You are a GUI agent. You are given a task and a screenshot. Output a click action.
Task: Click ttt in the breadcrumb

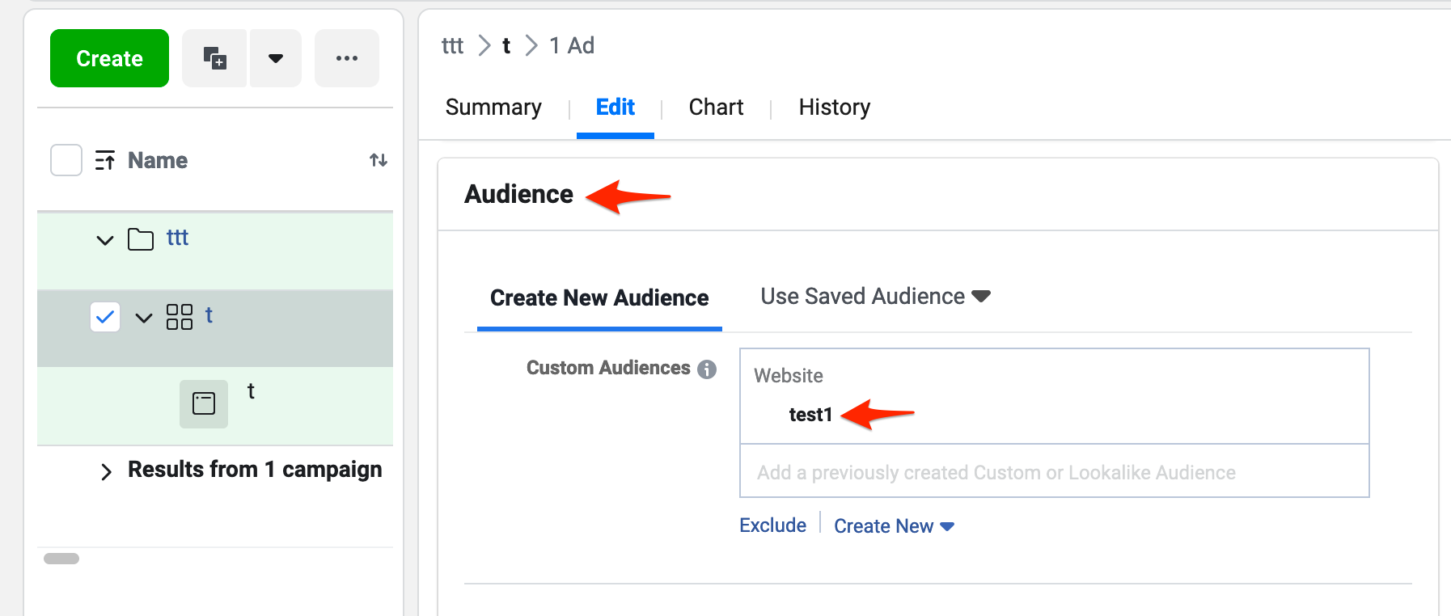[452, 45]
